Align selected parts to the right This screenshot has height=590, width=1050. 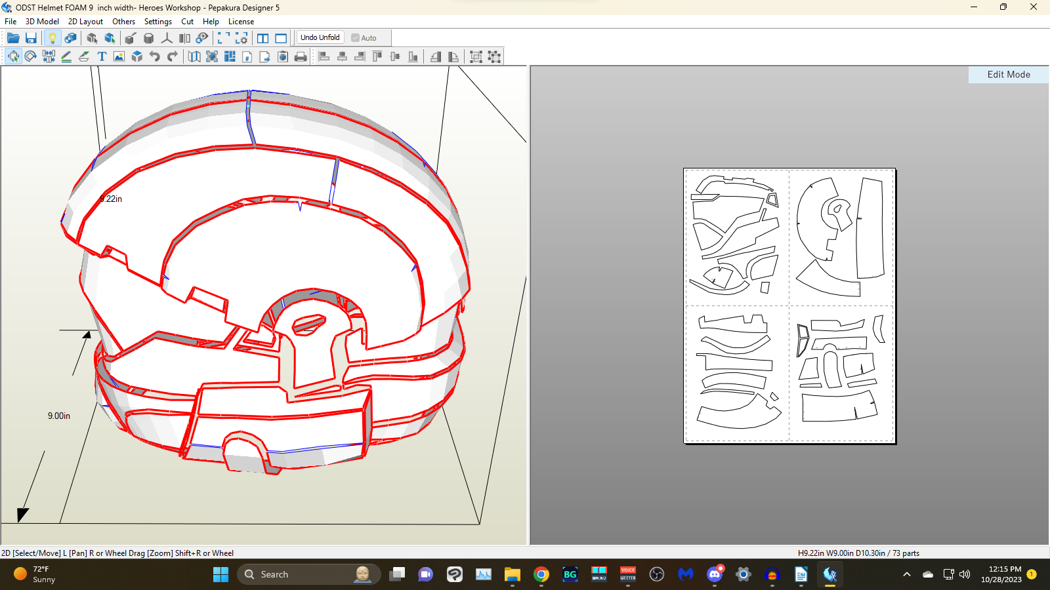coord(360,56)
